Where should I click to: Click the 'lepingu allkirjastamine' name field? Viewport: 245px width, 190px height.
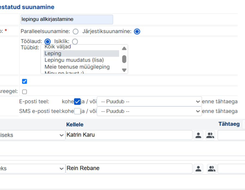pos(67,19)
